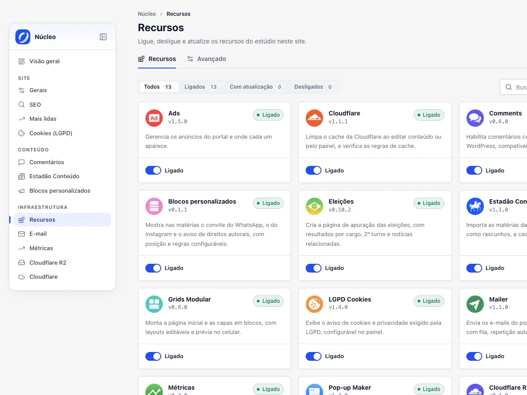Toggle off the Ads resource switch
Viewport: 527px width, 395px height.
click(x=153, y=170)
